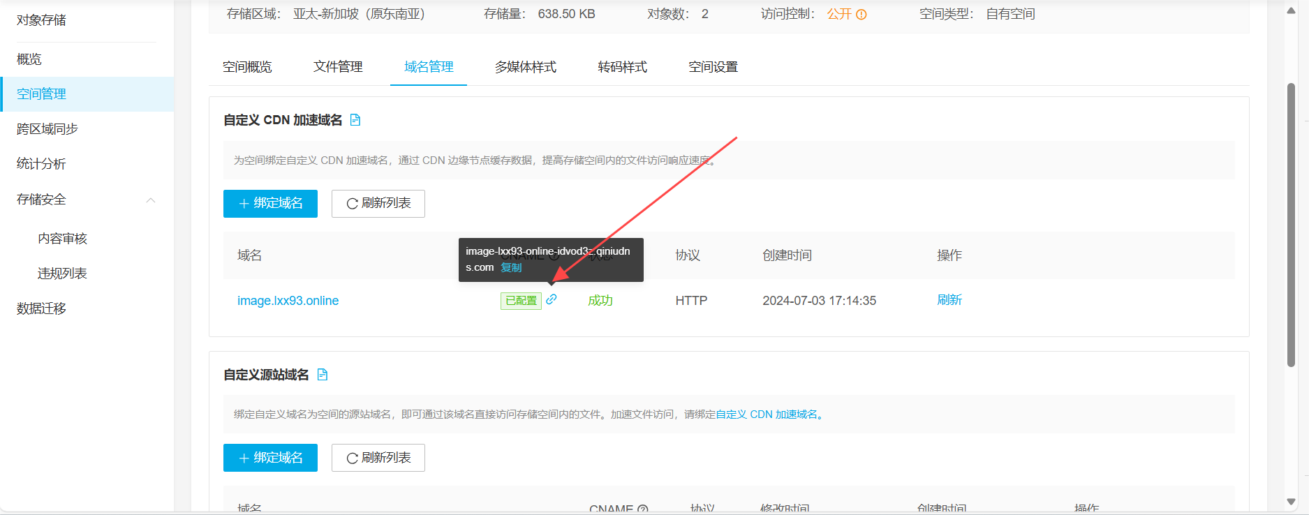Click 复制 in the CNAME tooltip
The image size is (1309, 515).
point(511,267)
